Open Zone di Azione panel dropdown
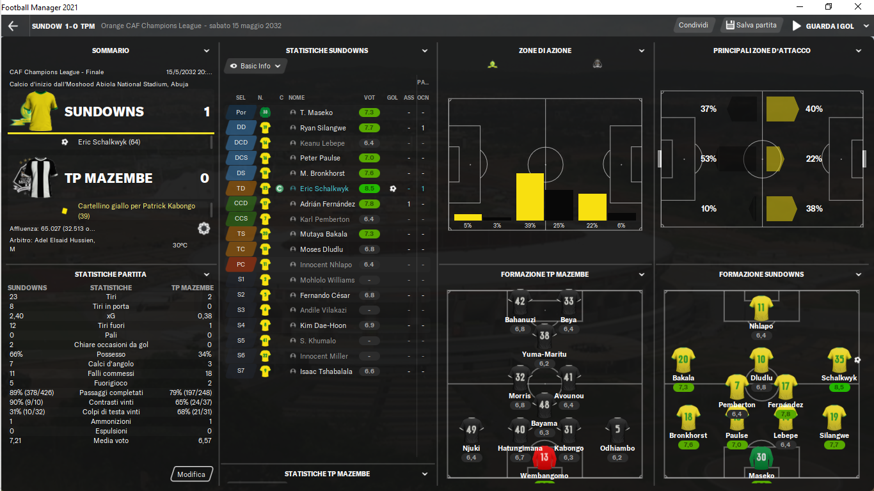The image size is (874, 491). [642, 51]
